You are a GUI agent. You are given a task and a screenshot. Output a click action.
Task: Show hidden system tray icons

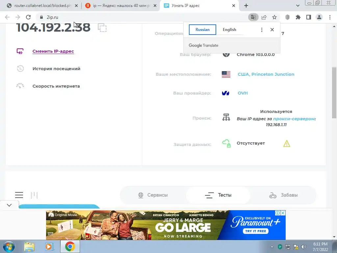[x=272, y=247]
